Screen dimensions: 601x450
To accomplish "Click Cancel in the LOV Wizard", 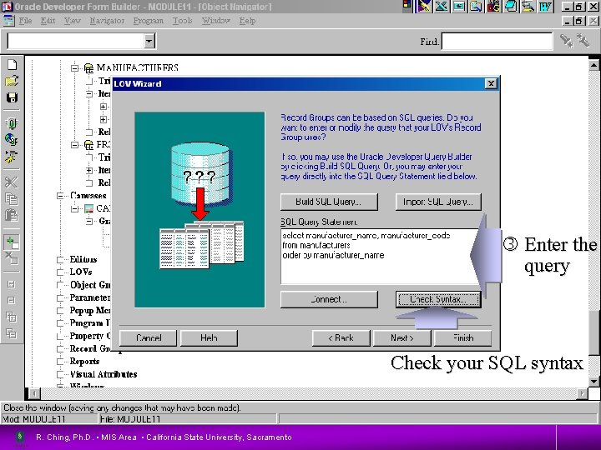I will pyautogui.click(x=149, y=338).
